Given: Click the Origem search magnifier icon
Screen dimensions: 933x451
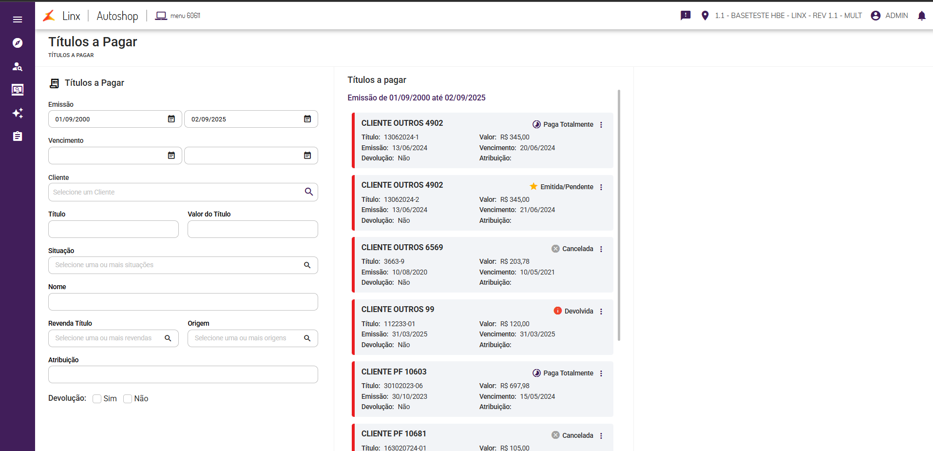Looking at the screenshot, I should pyautogui.click(x=307, y=338).
